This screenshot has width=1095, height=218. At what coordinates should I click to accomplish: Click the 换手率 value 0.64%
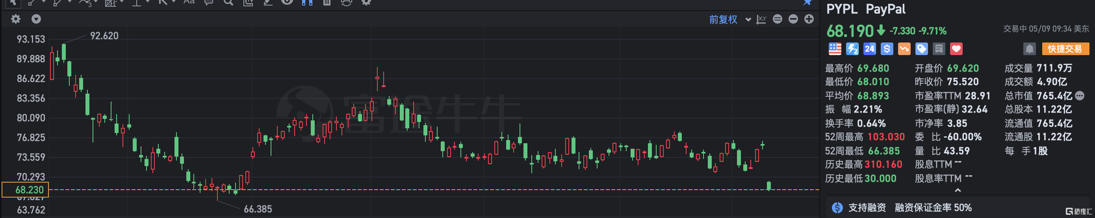pyautogui.click(x=871, y=123)
